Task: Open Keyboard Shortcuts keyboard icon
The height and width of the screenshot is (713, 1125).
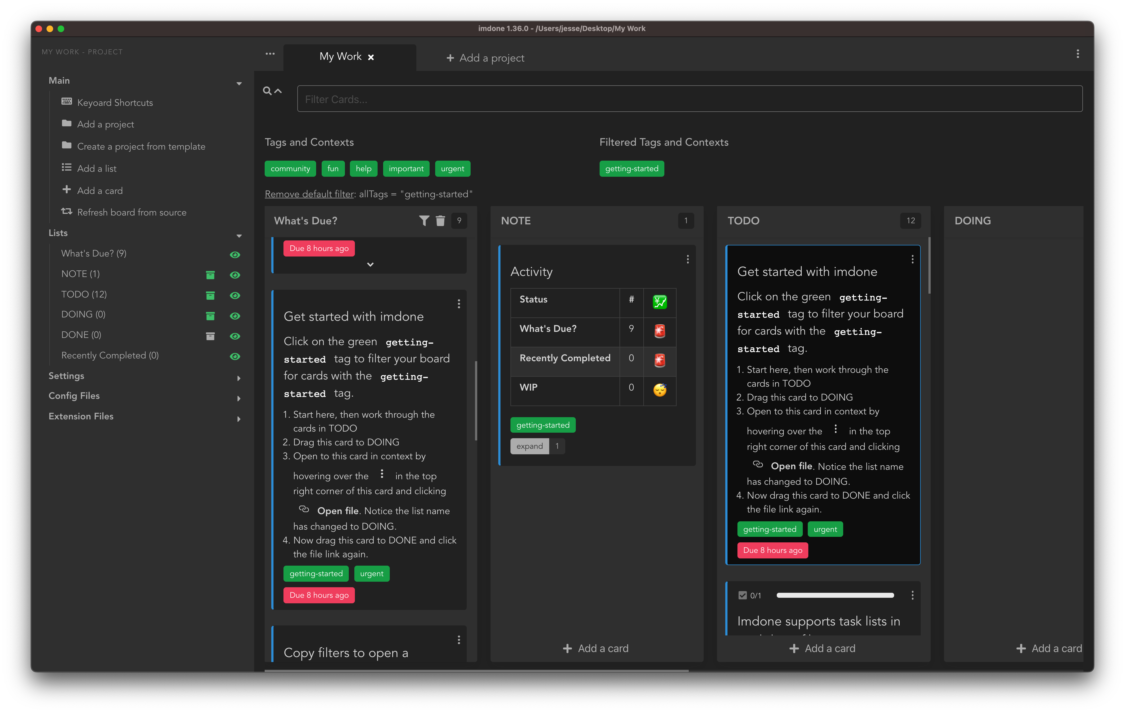Action: (66, 101)
